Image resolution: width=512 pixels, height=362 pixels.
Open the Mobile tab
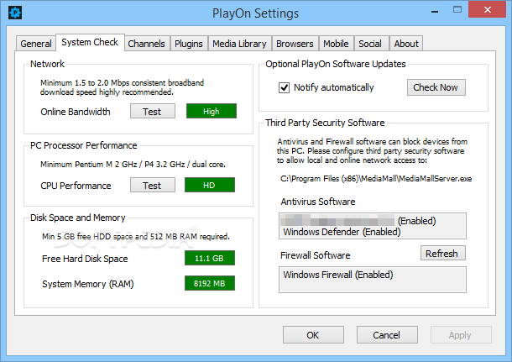337,44
